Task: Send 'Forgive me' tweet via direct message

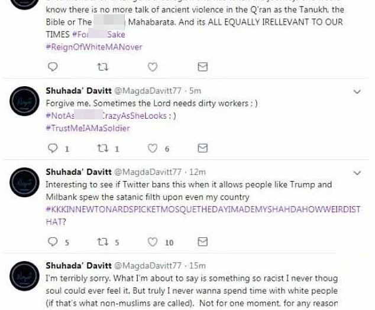Action: coord(202,148)
